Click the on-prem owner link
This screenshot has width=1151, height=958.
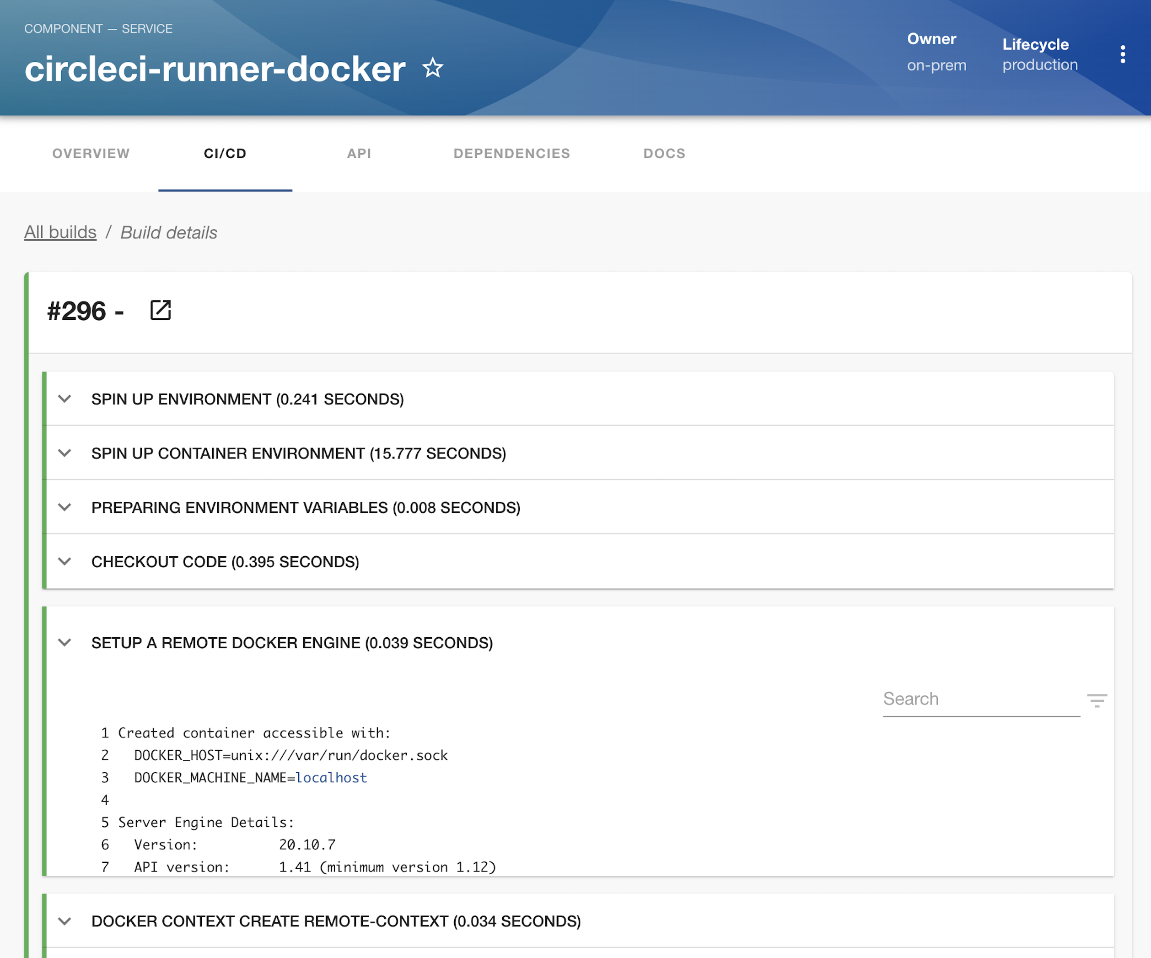(x=936, y=65)
